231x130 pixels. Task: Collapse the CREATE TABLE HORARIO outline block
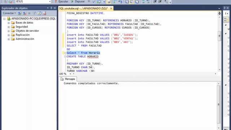[x=65, y=56]
